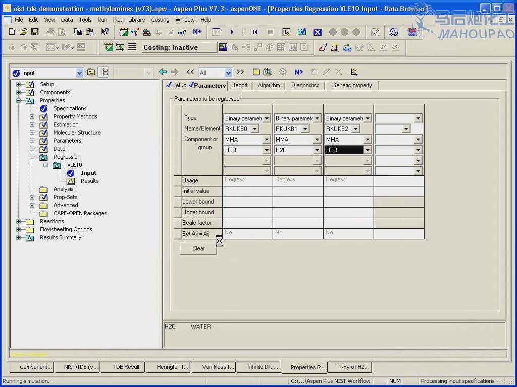Screen dimensions: 517x387
Task: Open the Input folder dropdown
Action: (x=79, y=73)
